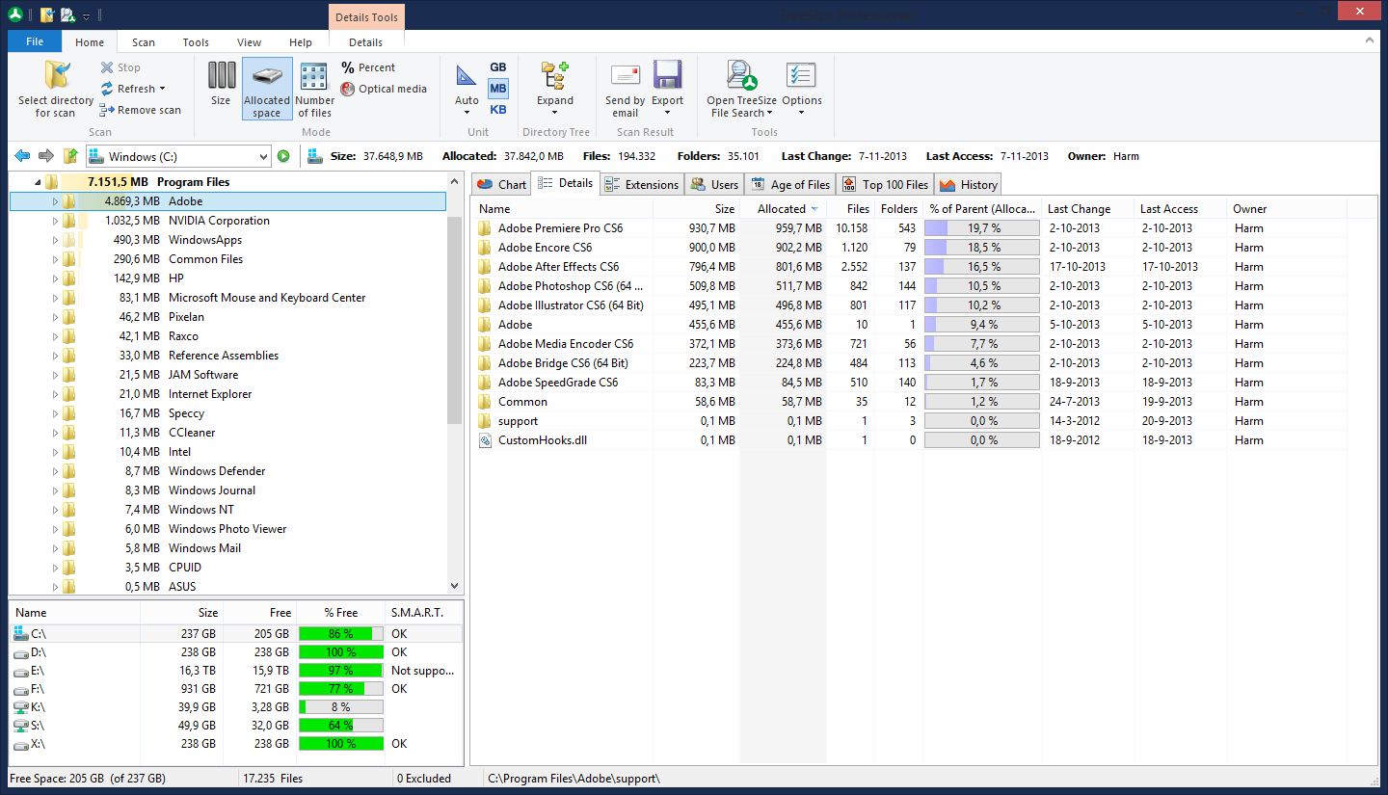Open the History tab
This screenshot has height=795, width=1388.
tap(969, 184)
